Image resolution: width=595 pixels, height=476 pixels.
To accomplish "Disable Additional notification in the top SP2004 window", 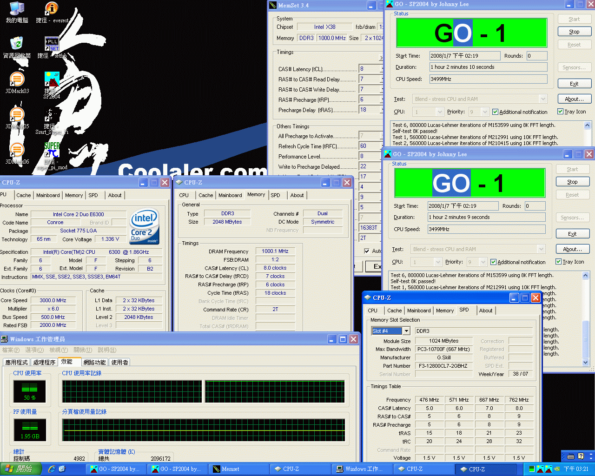I will [x=496, y=112].
